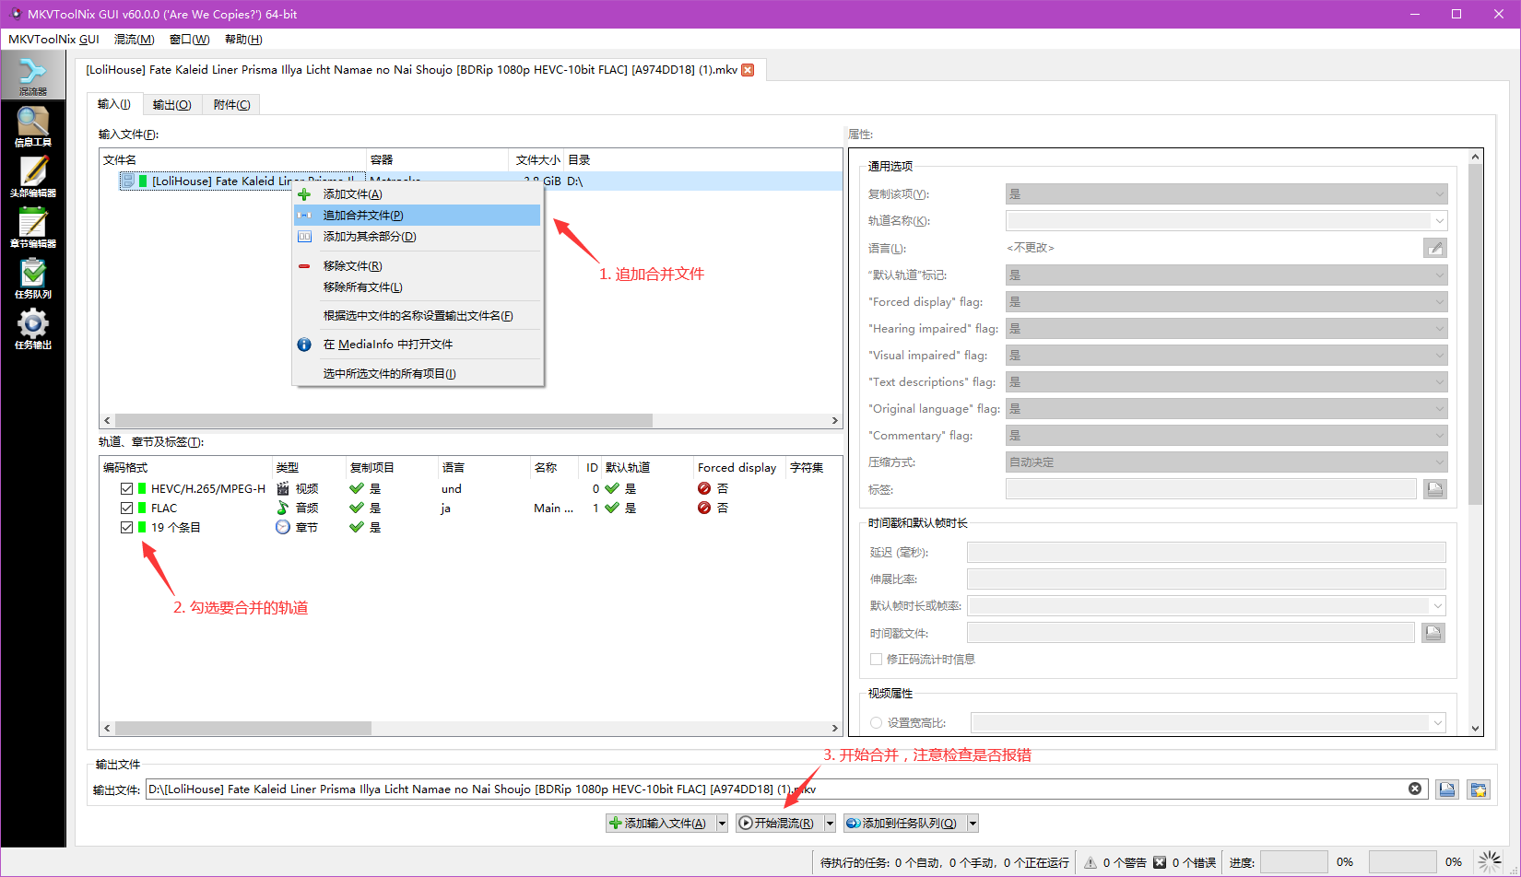
Task: Click the 开始混流 start multiplexing button
Action: [776, 824]
